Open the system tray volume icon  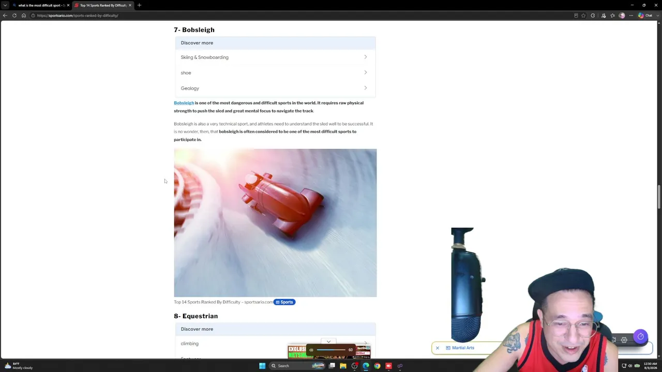[630, 366]
